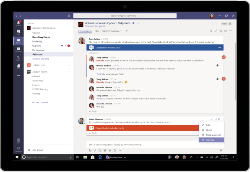Open Adventure Works Cycles team options
The height and width of the screenshot is (172, 250).
coord(69,28)
